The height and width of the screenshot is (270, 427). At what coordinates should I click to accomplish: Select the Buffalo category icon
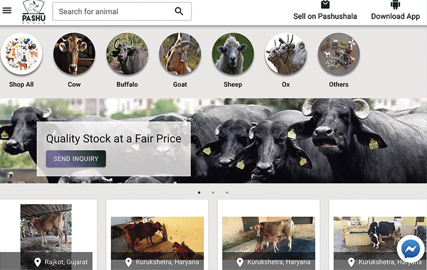[127, 54]
